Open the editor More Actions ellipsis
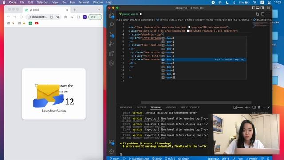This screenshot has height=160, width=284. [x=268, y=14]
